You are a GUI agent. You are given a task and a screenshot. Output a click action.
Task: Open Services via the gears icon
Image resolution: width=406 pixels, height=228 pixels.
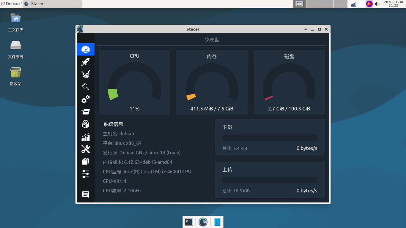(86, 99)
